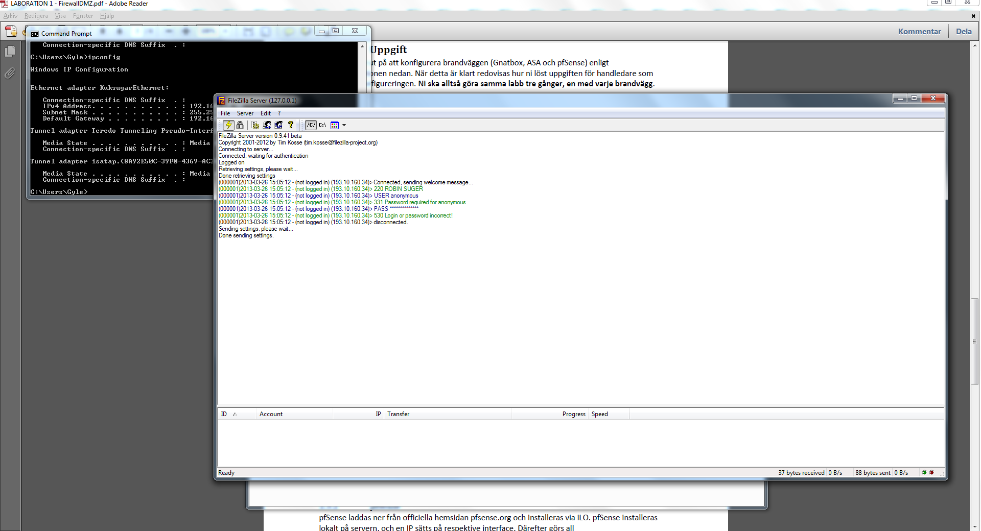Sort connections by ID column header
981x531 pixels.
pos(237,414)
